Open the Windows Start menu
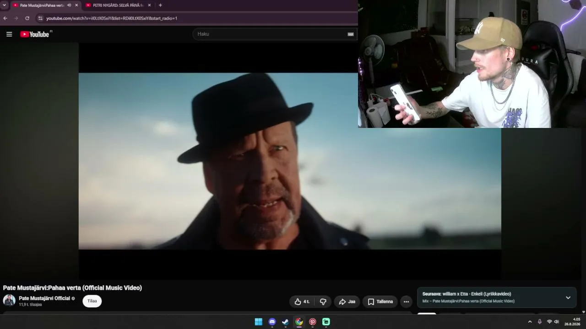The image size is (586, 329). (259, 322)
